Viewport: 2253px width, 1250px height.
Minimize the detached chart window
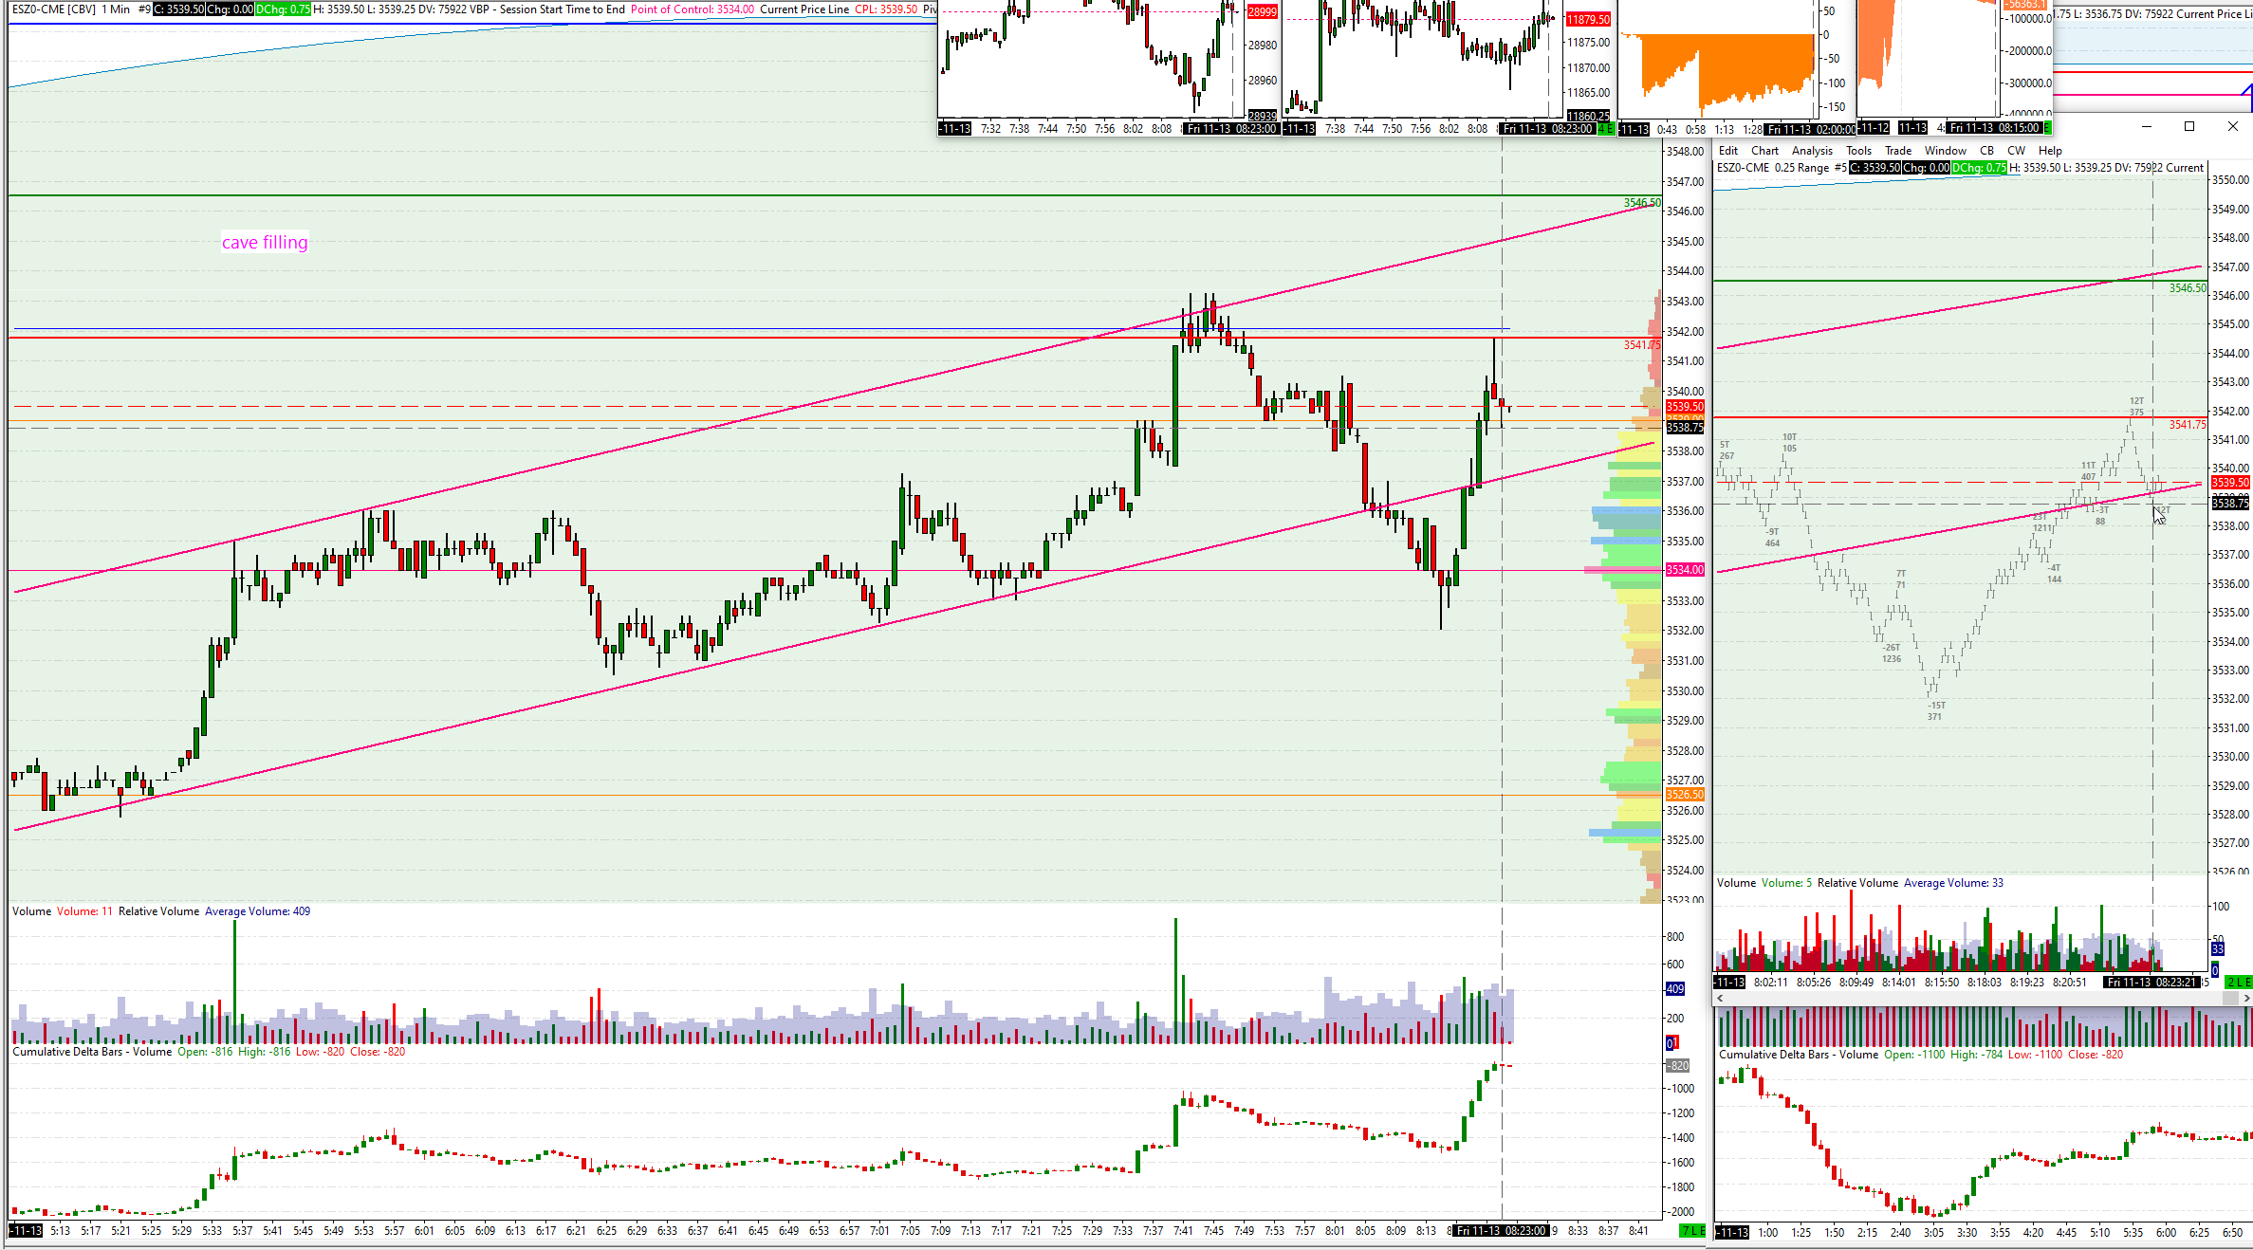click(x=2148, y=126)
